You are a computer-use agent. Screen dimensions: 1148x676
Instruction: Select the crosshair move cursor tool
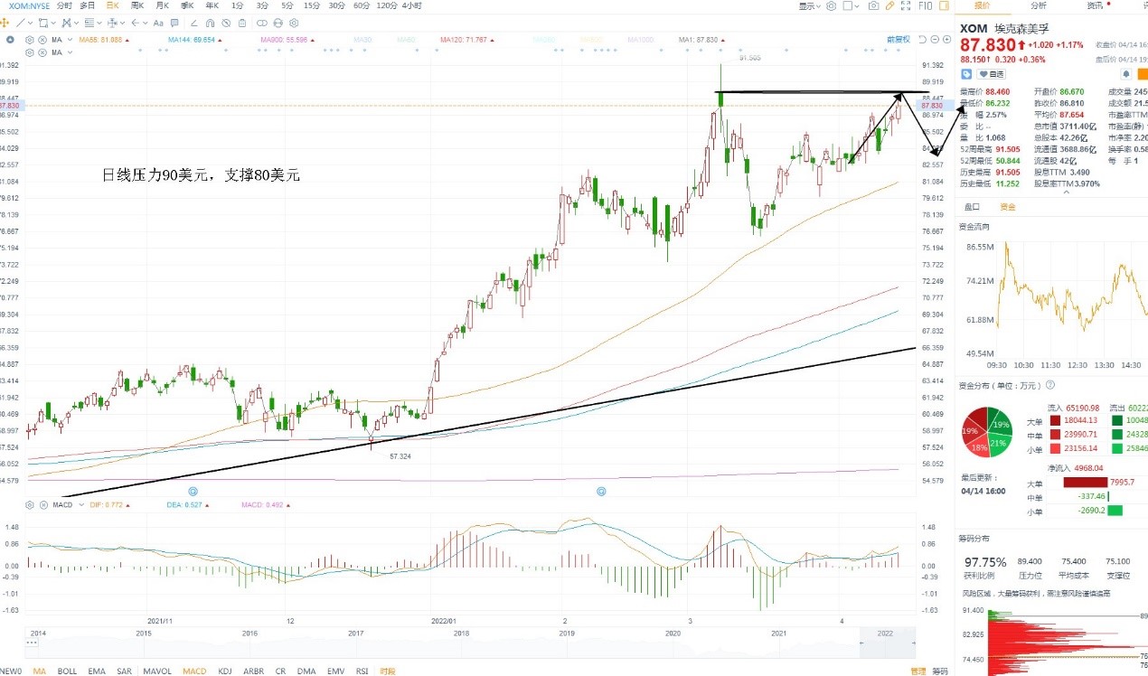pos(5,23)
